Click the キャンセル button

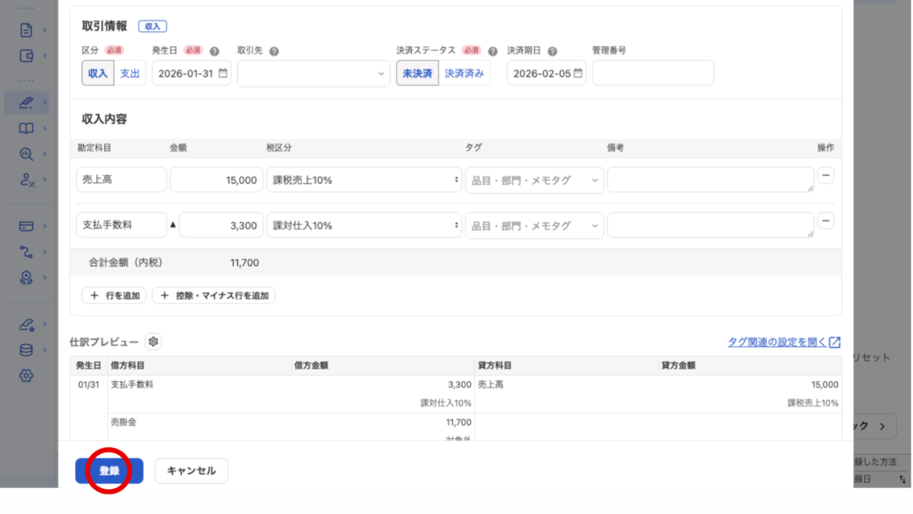click(x=191, y=471)
